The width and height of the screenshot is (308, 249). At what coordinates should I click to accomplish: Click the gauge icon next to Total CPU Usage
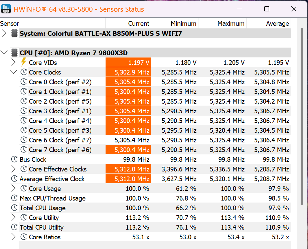(14, 208)
